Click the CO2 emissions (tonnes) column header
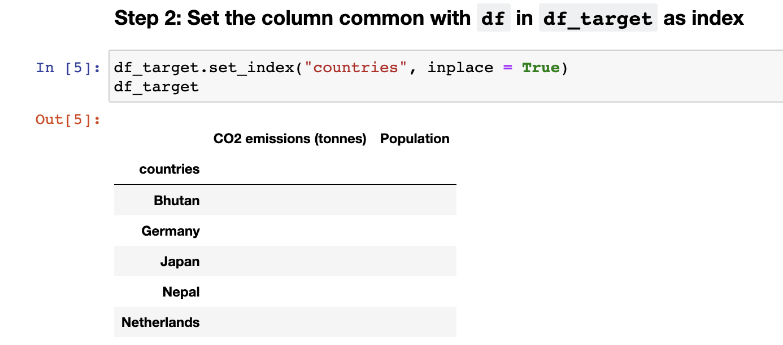Viewport: 783px width, 345px height. pyautogui.click(x=290, y=139)
